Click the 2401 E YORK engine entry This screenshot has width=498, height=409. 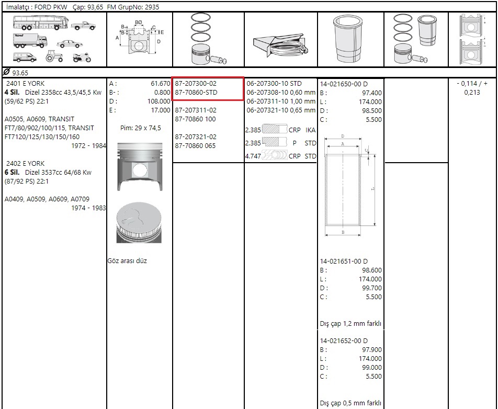point(26,84)
